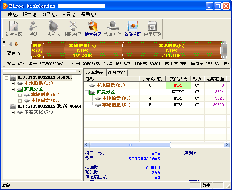The width and height of the screenshot is (232, 190).
Task: Open the 查看(V) menu
Action: coord(69,14)
